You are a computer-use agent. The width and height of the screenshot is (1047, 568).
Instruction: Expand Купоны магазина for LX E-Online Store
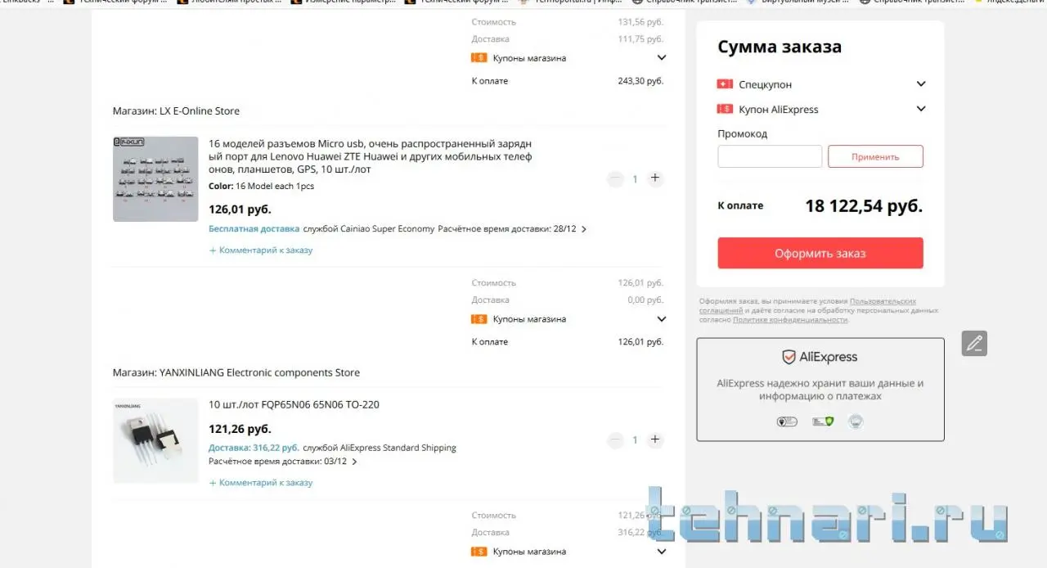pyautogui.click(x=662, y=319)
